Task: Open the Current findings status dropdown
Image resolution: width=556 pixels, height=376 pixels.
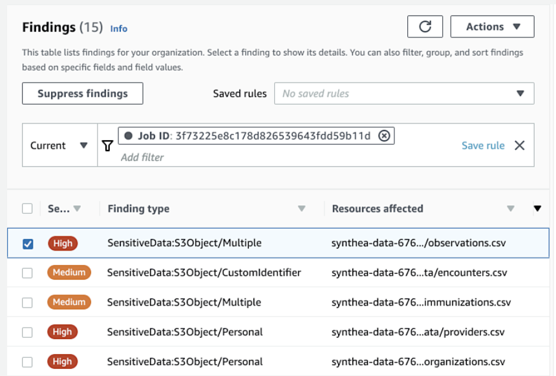Action: 59,145
